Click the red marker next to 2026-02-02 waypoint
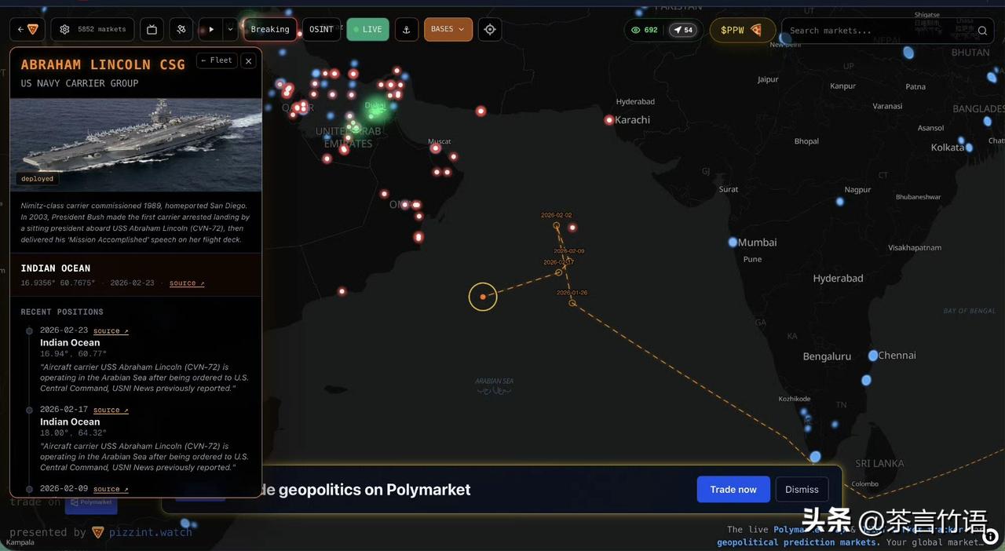1005x551 pixels. coord(572,228)
